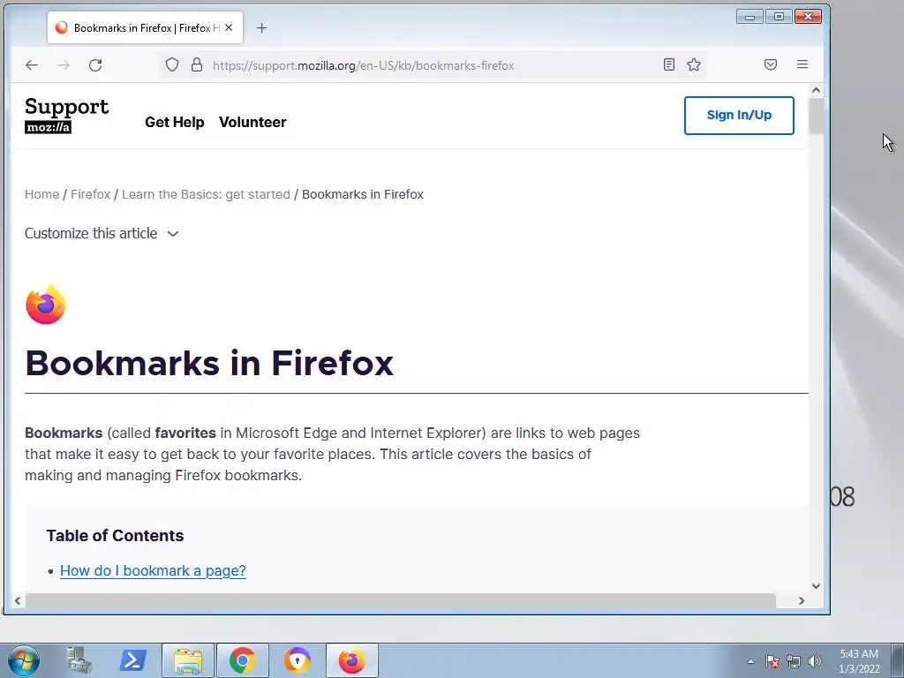Click horizontal scrollbar left arrow
This screenshot has height=678, width=904.
[x=18, y=600]
